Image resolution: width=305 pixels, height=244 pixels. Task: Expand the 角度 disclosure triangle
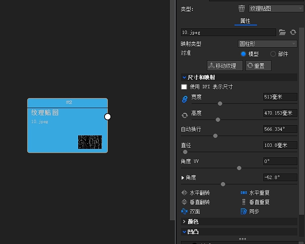(183, 177)
